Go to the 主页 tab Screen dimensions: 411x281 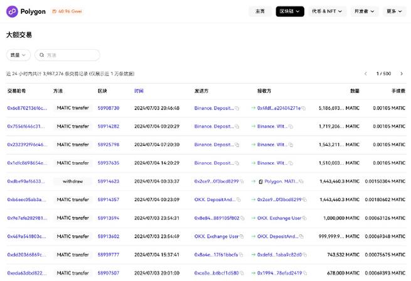pyautogui.click(x=260, y=11)
